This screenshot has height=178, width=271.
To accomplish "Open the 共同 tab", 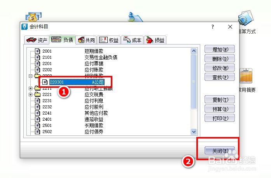I will pos(86,40).
